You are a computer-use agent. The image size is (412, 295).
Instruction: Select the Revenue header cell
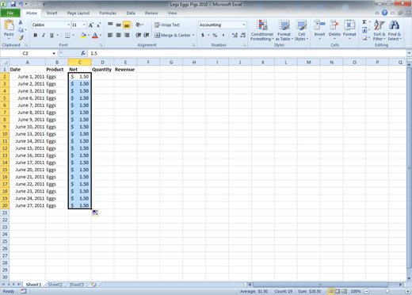(x=125, y=70)
